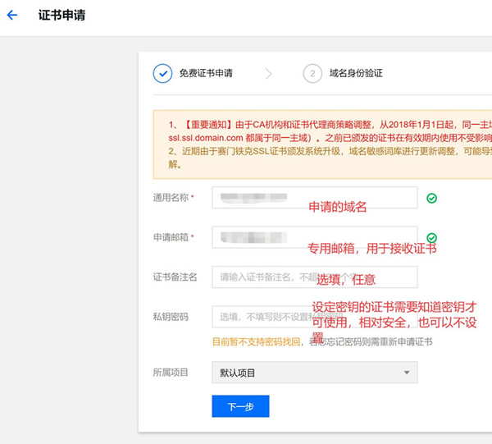Click the orange 目前暂不支持密码找回 warning text

(x=258, y=341)
